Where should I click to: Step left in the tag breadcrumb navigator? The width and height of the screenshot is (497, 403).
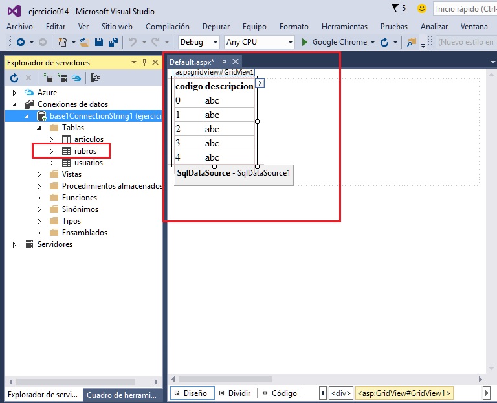323,393
